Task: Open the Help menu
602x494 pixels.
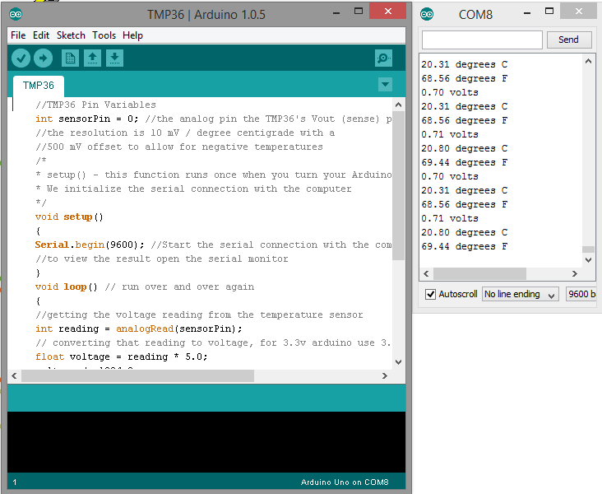Action: 133,35
